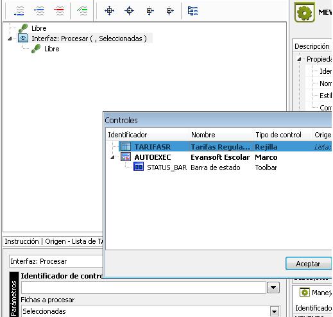
Task: Collapse the AUTOEXEC node in Controles
Action: point(112,157)
